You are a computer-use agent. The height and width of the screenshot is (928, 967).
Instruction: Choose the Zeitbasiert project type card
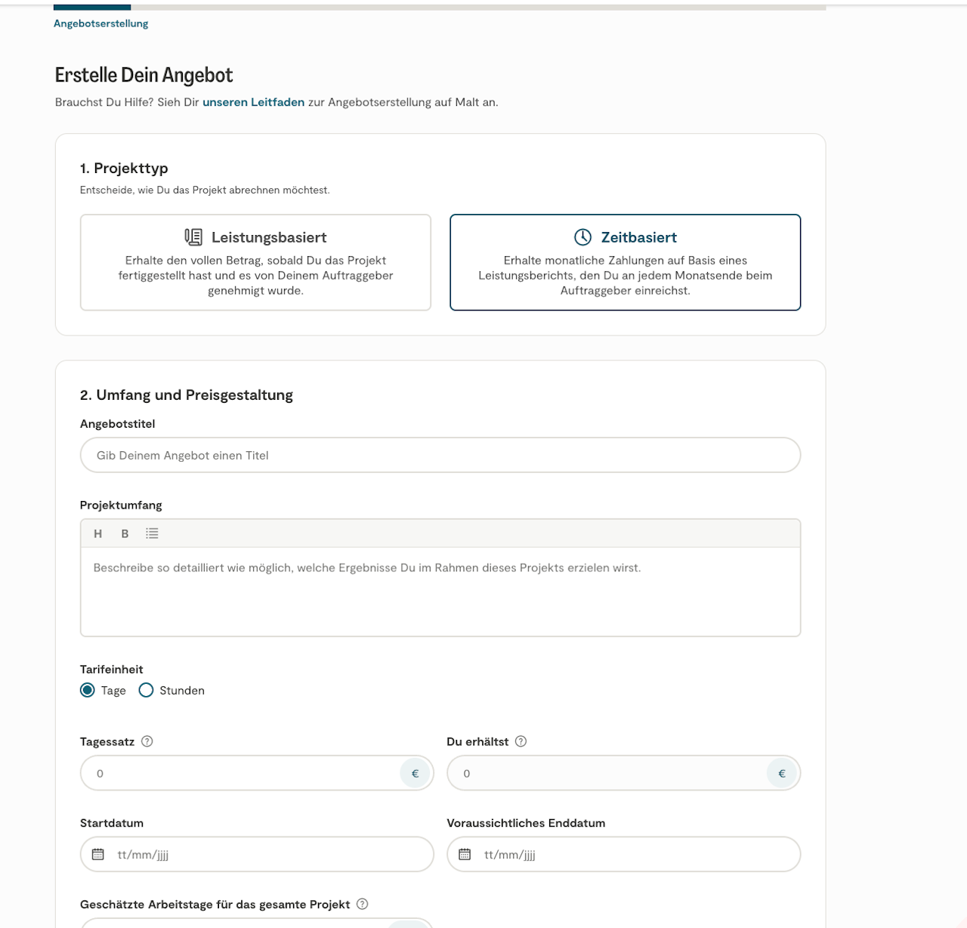(x=625, y=262)
